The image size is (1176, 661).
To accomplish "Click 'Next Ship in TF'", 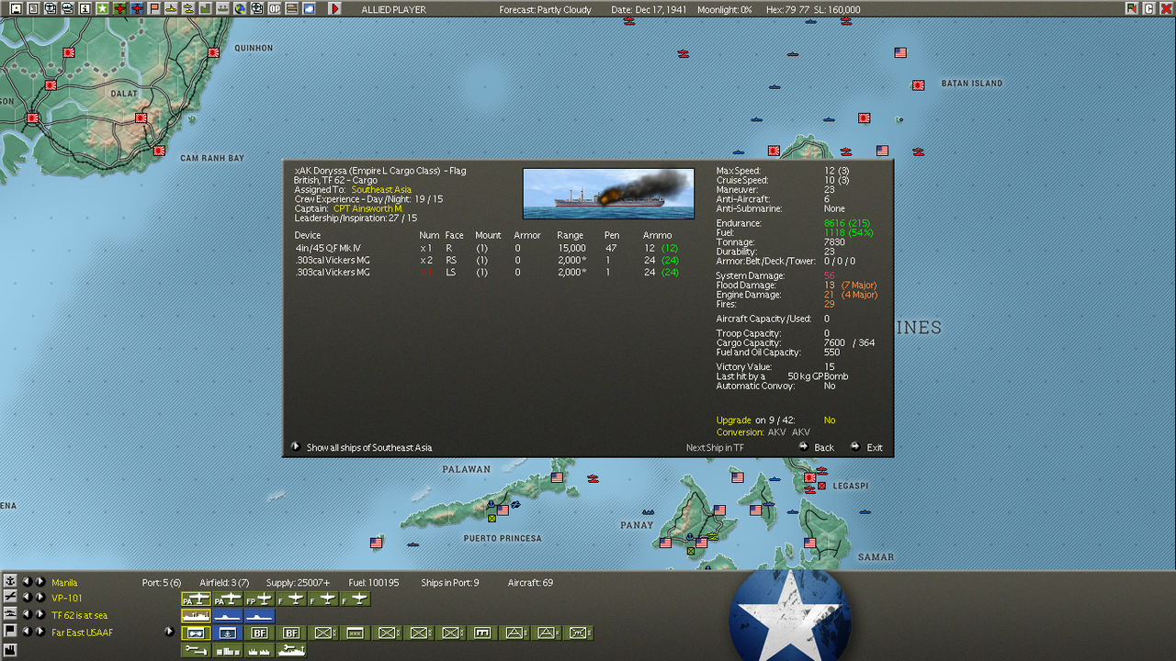I will [x=715, y=448].
